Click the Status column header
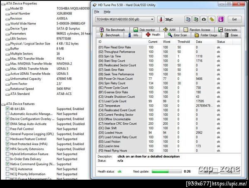Image resolution: width=249 pixels, height=188 pixels. click(224, 42)
